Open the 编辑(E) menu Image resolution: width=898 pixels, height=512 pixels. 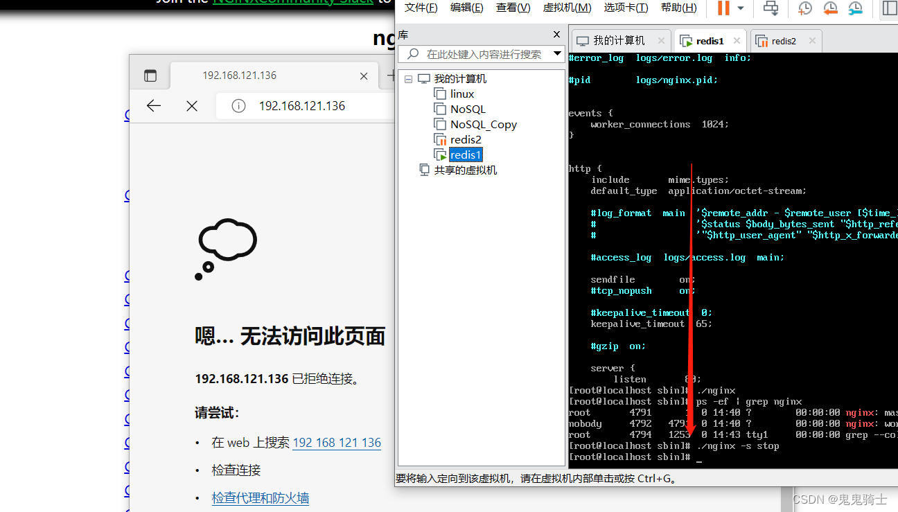[466, 8]
